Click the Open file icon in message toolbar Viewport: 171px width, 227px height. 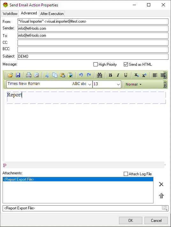click(x=10, y=75)
